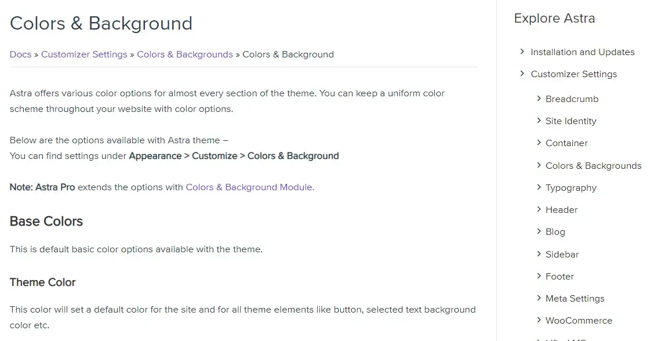The image size is (654, 341).
Task: Expand the chevron beside Blog
Action: pos(539,231)
